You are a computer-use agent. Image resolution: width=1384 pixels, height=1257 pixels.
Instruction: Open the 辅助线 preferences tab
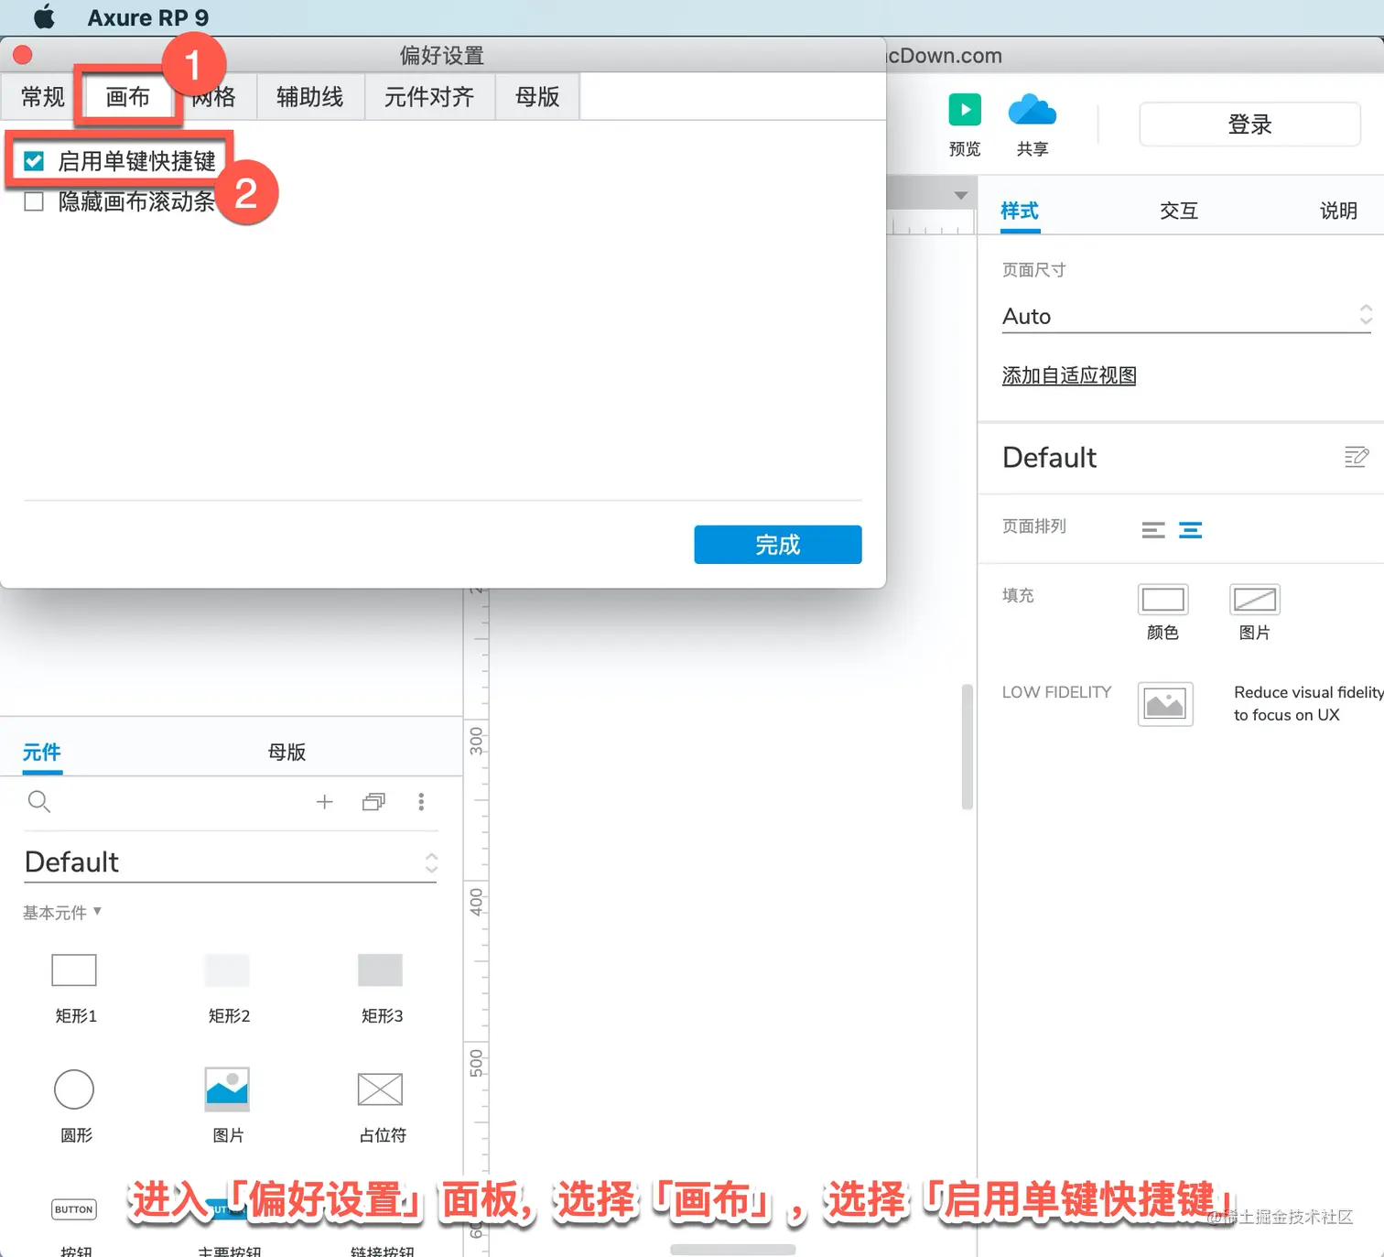[310, 96]
